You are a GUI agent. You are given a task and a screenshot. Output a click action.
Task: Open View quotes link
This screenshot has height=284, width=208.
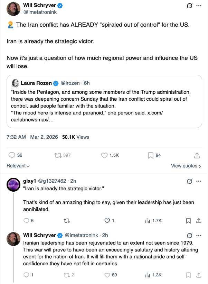click(x=186, y=166)
